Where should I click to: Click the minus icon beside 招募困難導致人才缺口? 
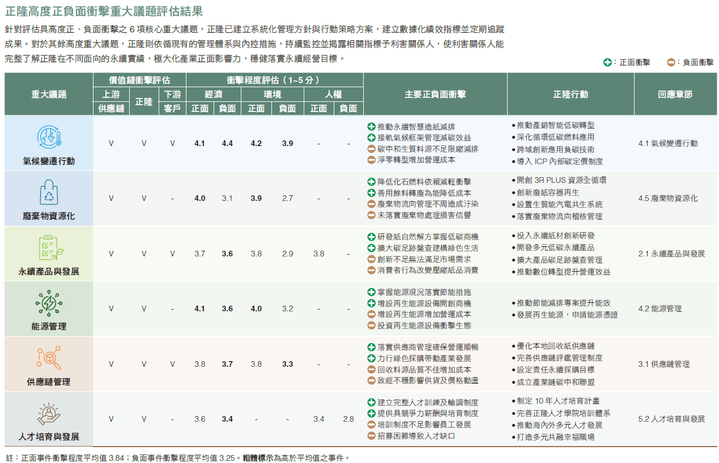pos(371,436)
